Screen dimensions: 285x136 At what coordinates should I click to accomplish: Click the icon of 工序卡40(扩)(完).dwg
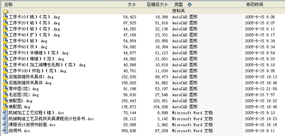coord(5,35)
